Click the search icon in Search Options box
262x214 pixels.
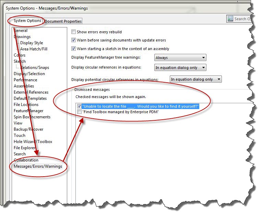point(230,19)
